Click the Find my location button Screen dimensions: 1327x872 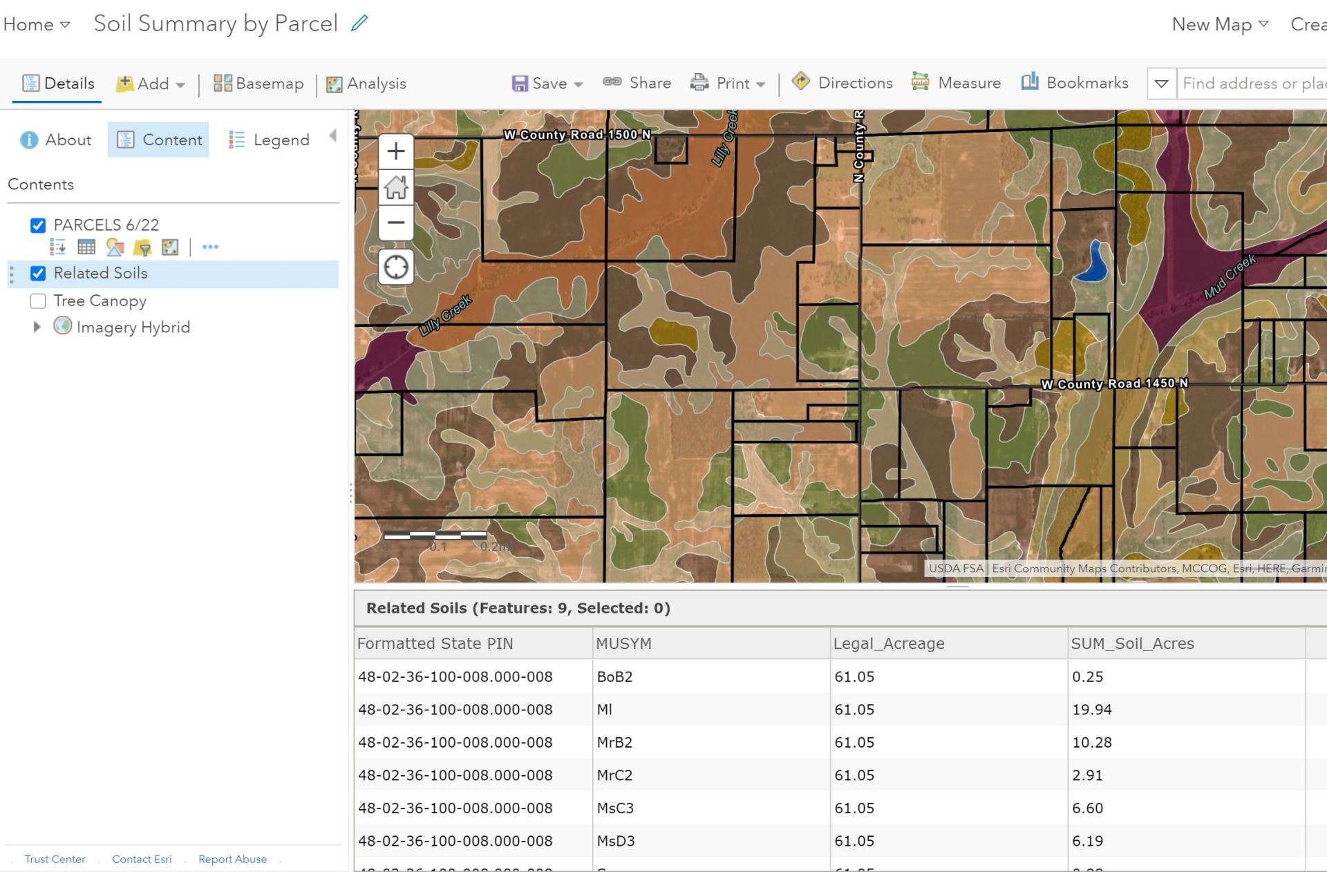[396, 267]
